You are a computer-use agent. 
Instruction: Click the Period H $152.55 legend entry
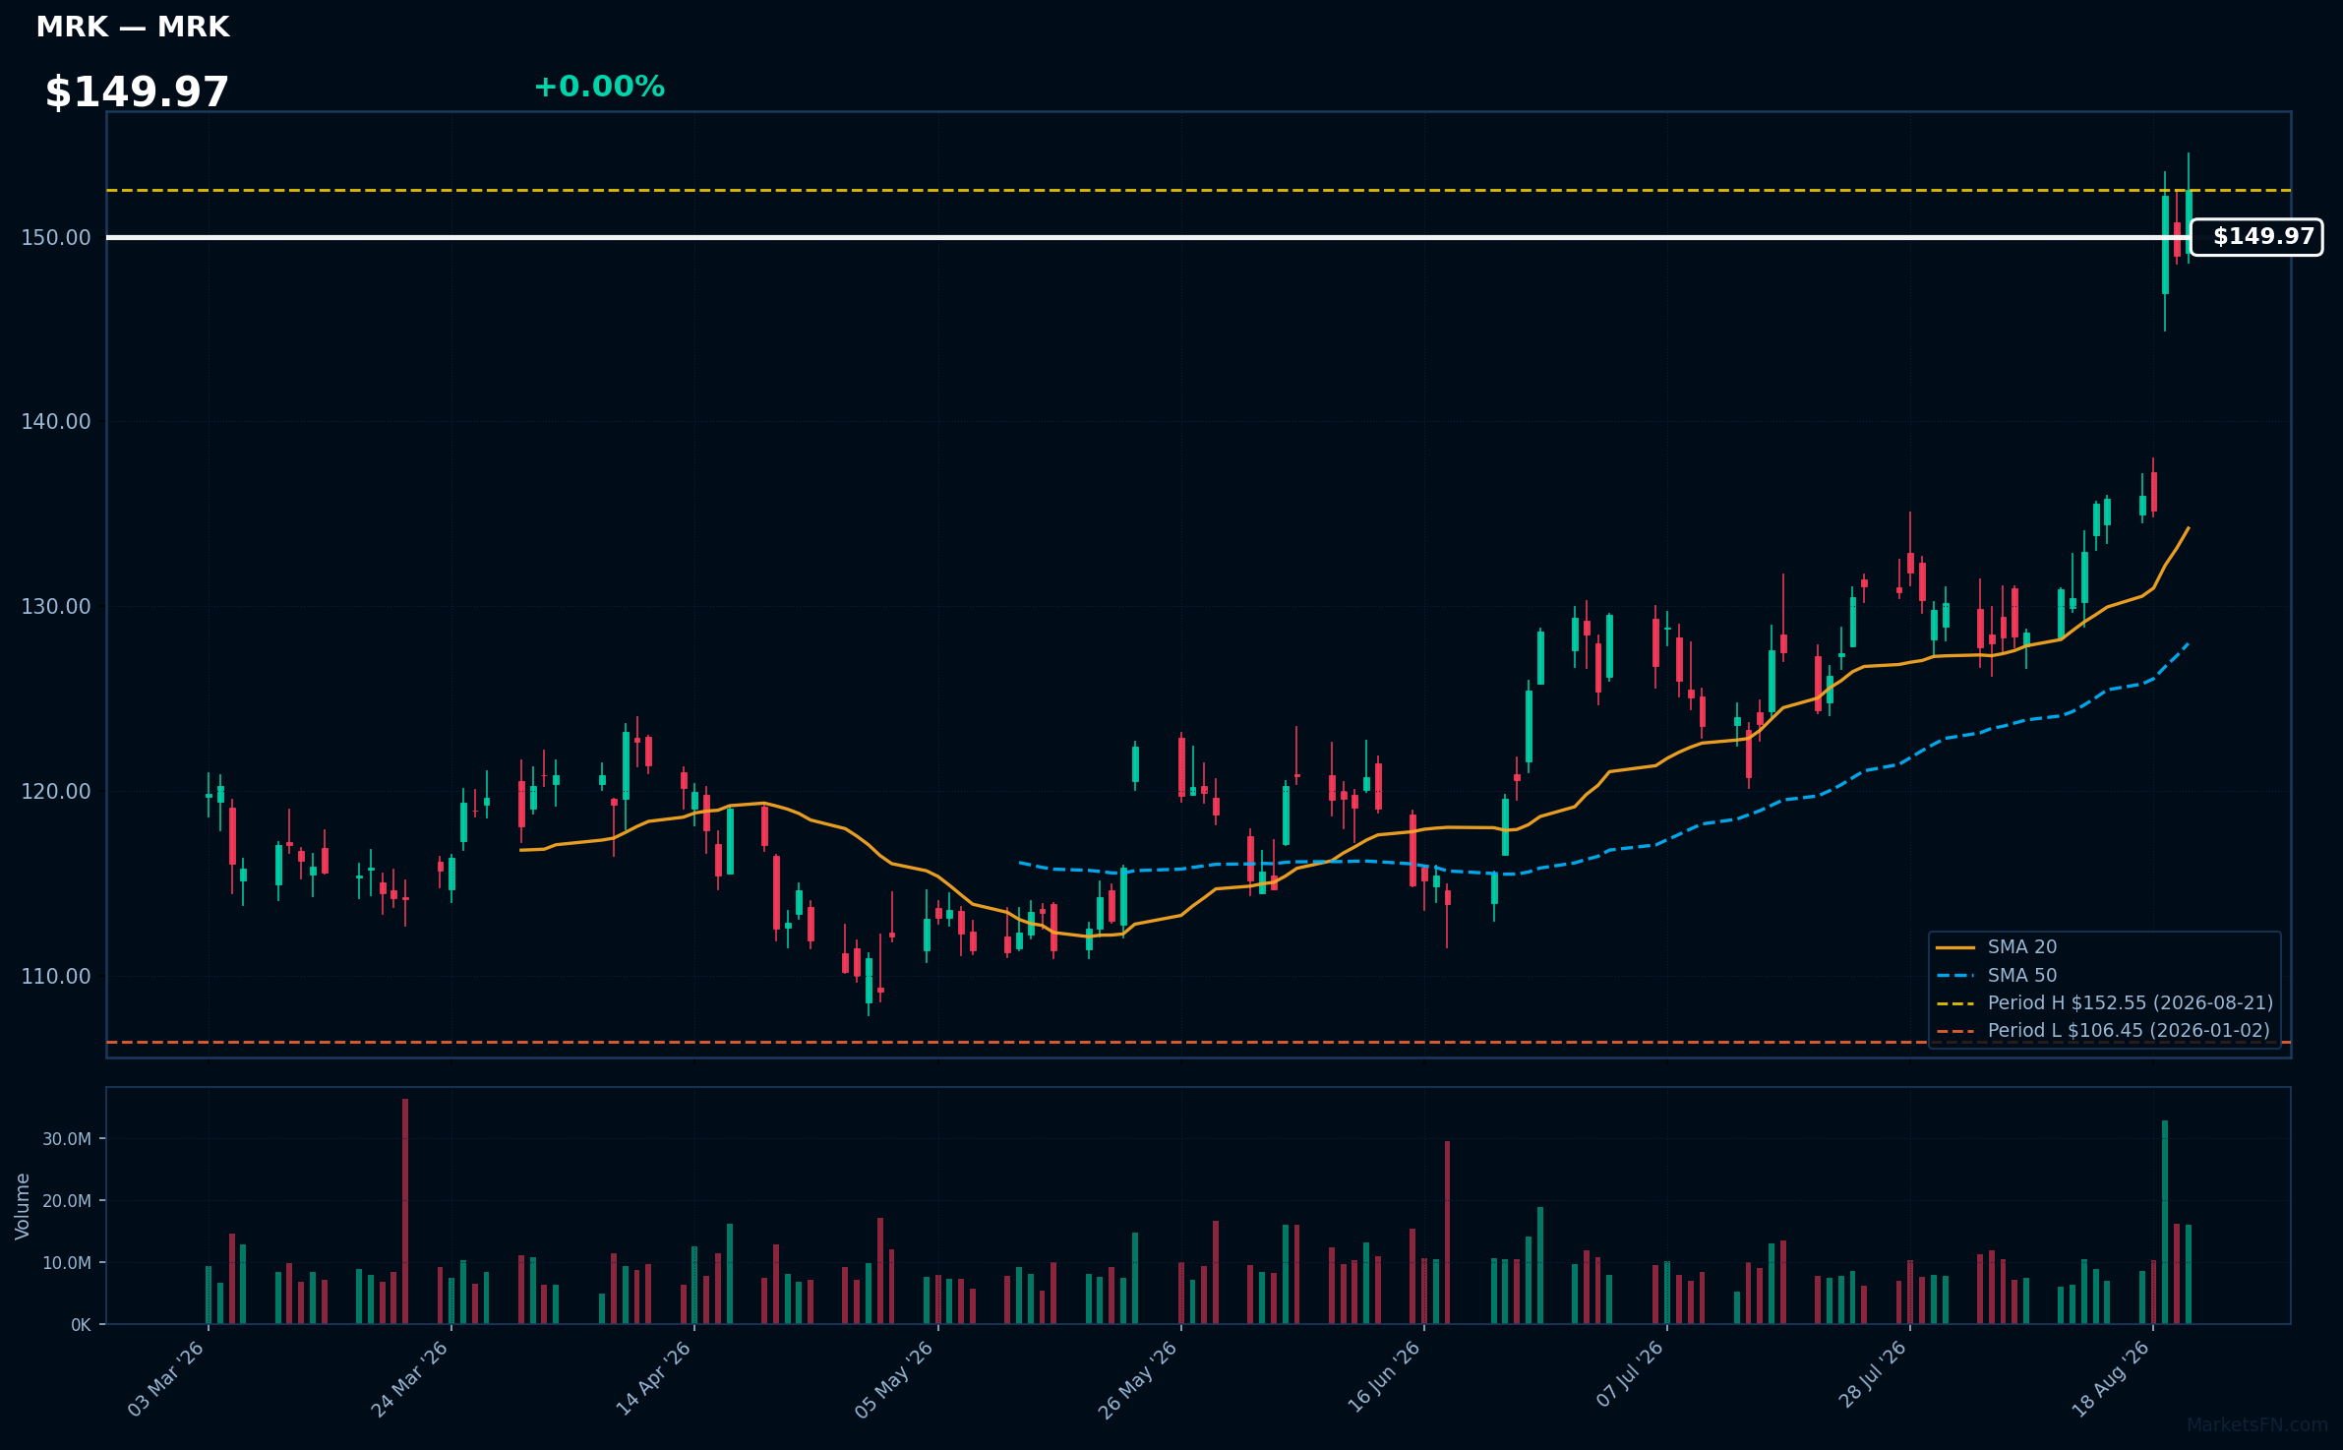2105,1003
